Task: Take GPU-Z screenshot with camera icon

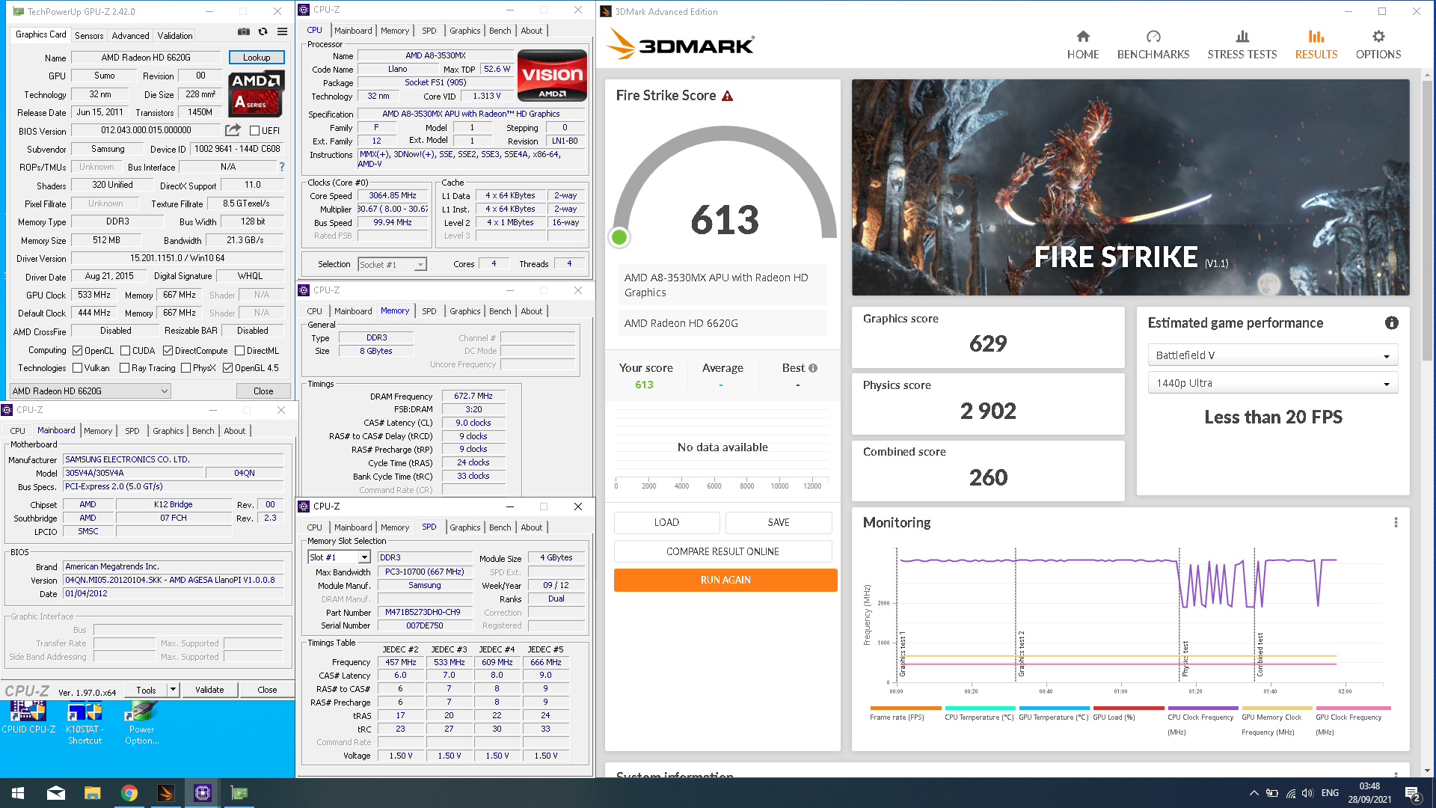Action: pyautogui.click(x=244, y=32)
